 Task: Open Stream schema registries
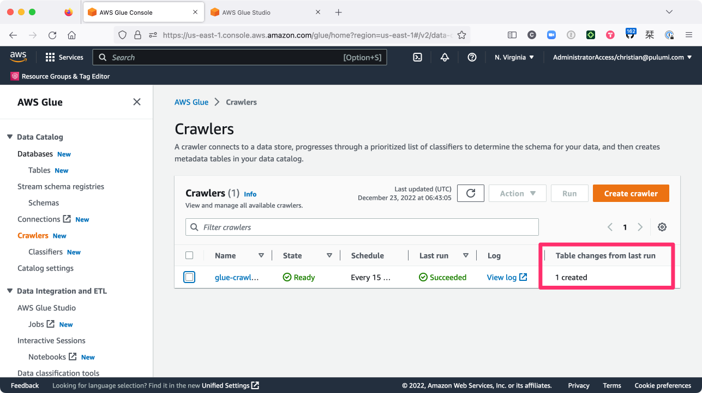(x=61, y=186)
